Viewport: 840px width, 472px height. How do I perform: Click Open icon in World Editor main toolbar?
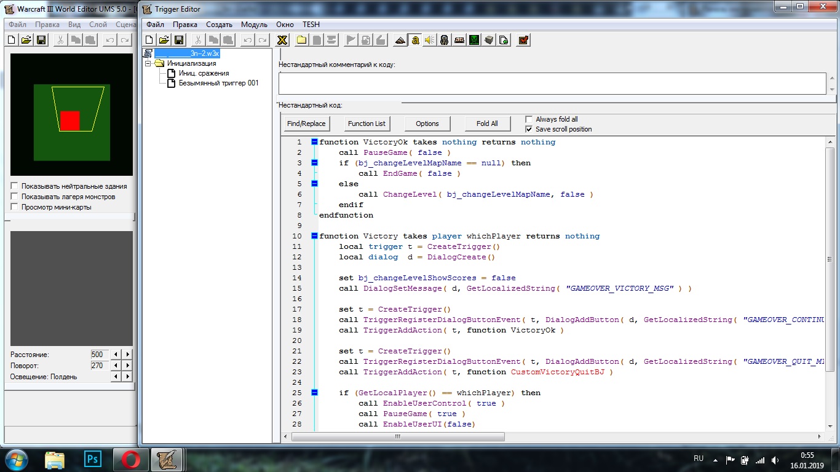pyautogui.click(x=26, y=40)
